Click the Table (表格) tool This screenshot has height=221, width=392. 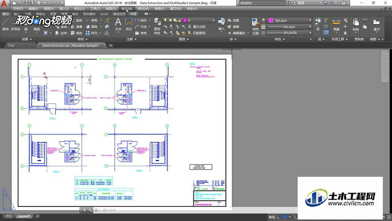141,33
